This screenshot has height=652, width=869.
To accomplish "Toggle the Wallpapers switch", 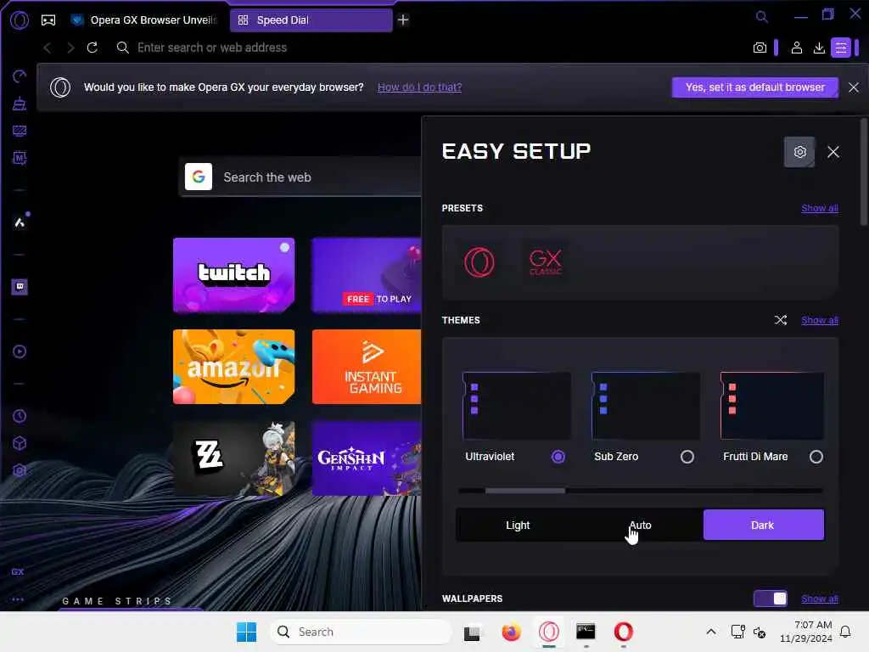I will tap(771, 599).
